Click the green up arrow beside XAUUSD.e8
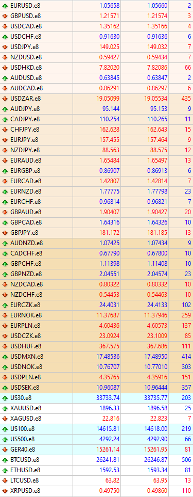This screenshot has height=497, width=193. click(x=5, y=408)
